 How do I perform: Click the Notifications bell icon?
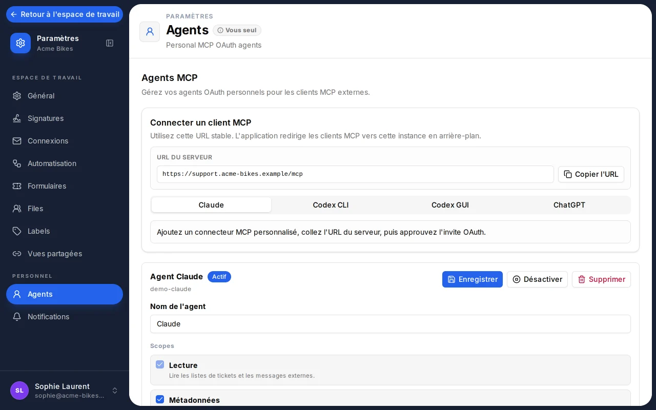[17, 317]
